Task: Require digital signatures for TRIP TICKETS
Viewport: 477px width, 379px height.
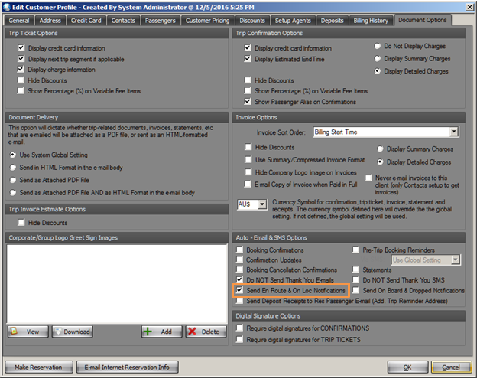Action: tap(240, 339)
